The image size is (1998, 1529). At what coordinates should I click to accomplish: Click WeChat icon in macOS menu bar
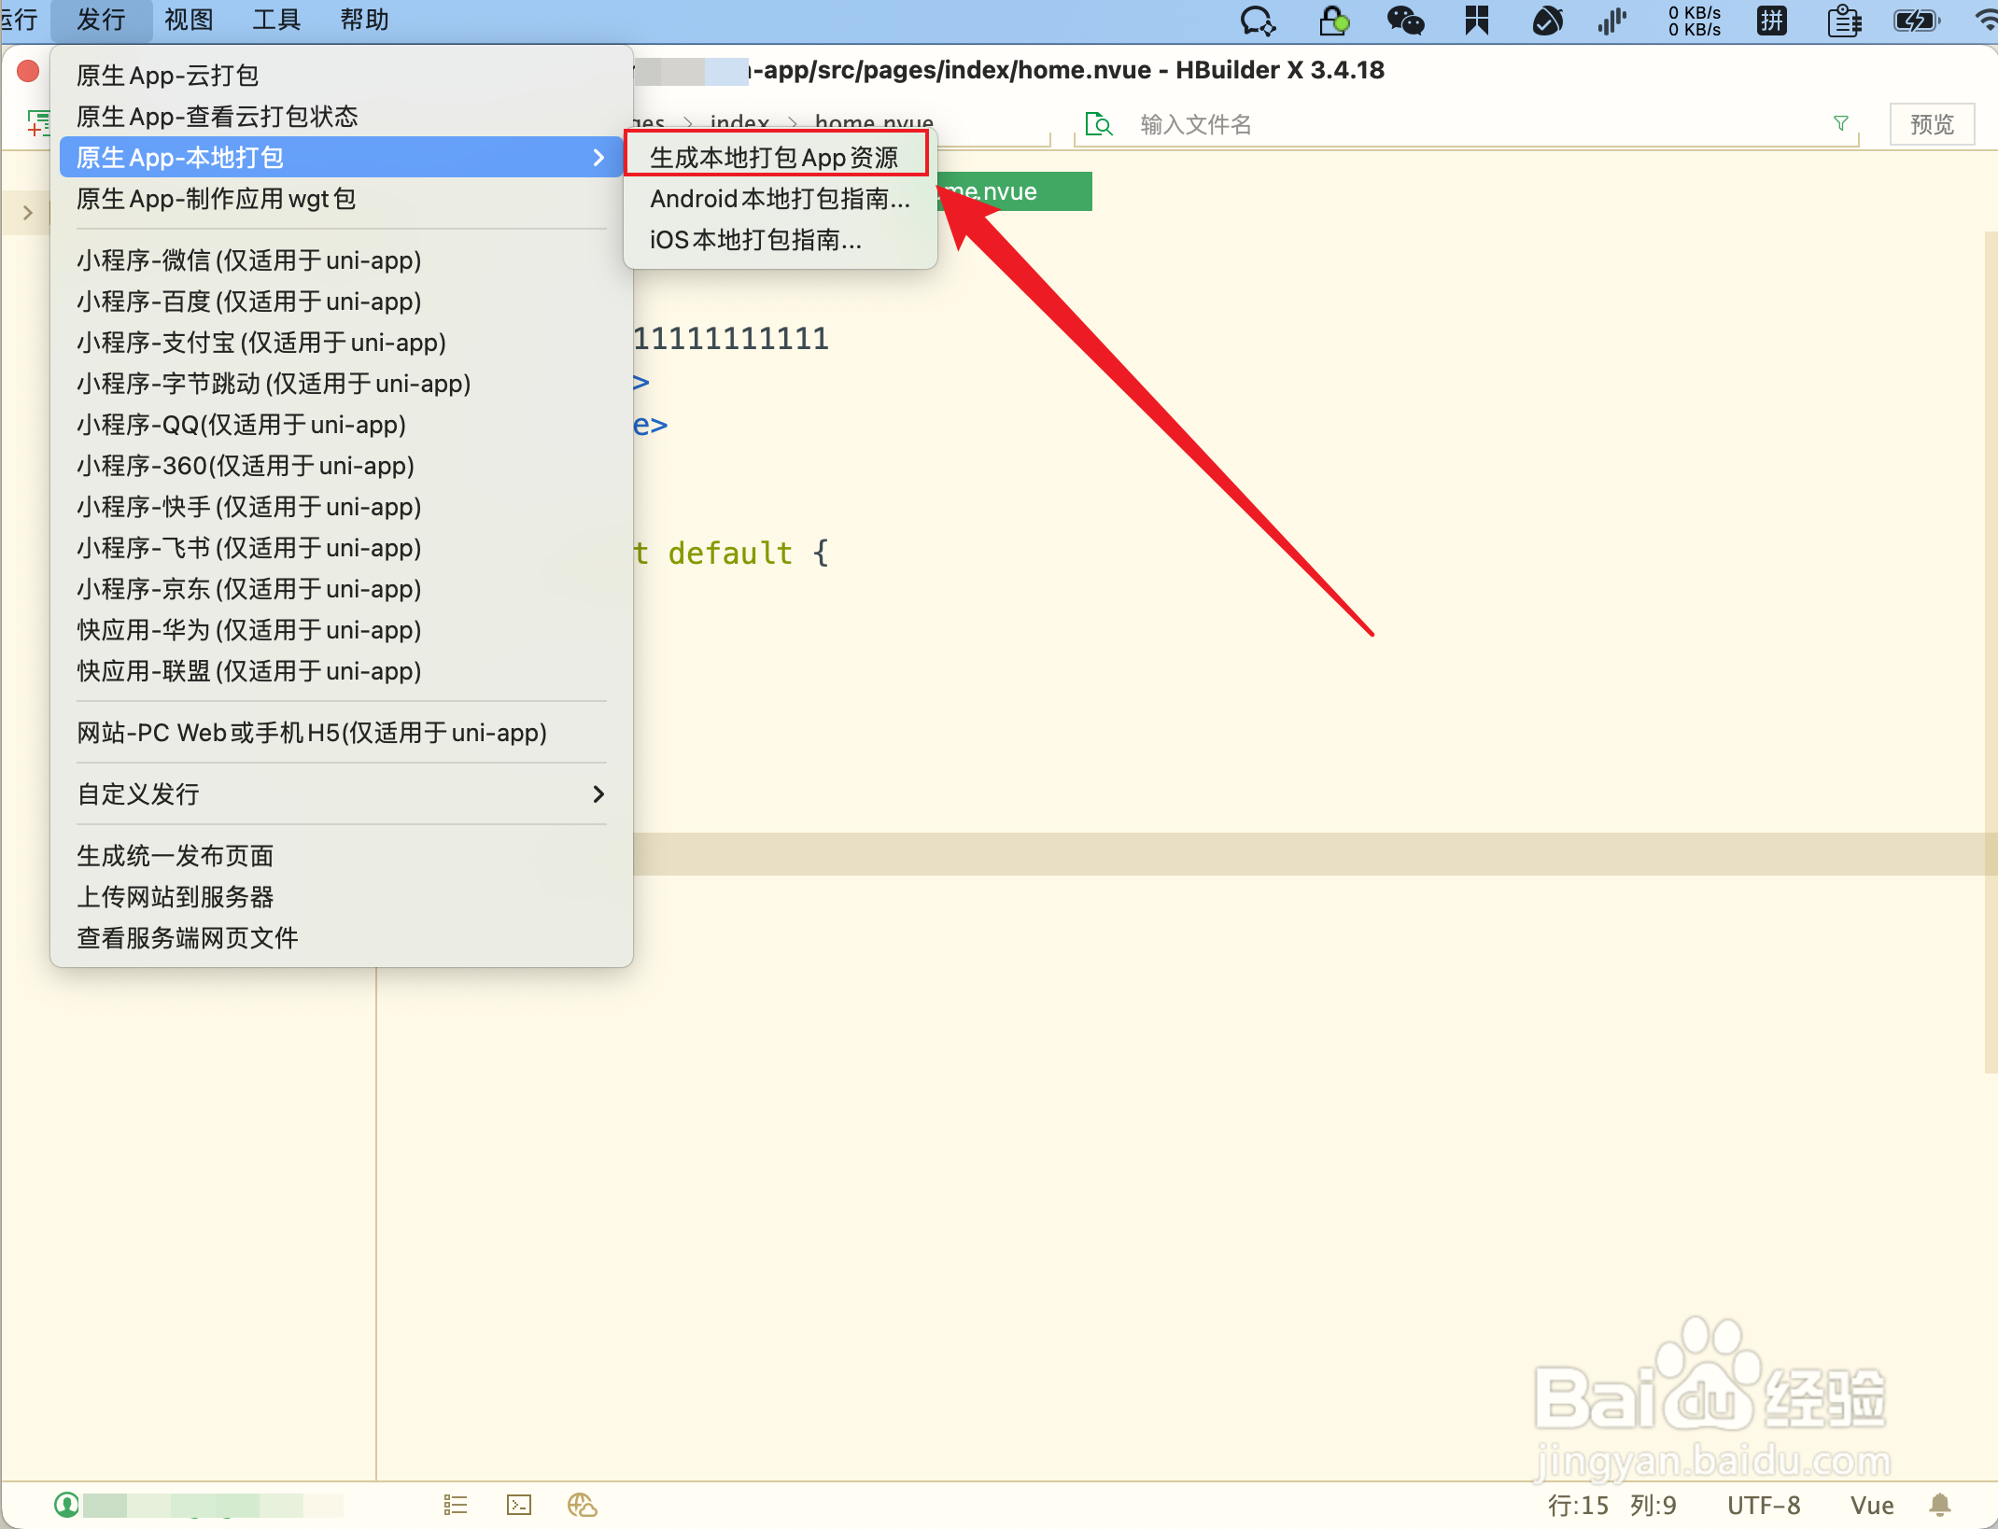click(x=1405, y=20)
